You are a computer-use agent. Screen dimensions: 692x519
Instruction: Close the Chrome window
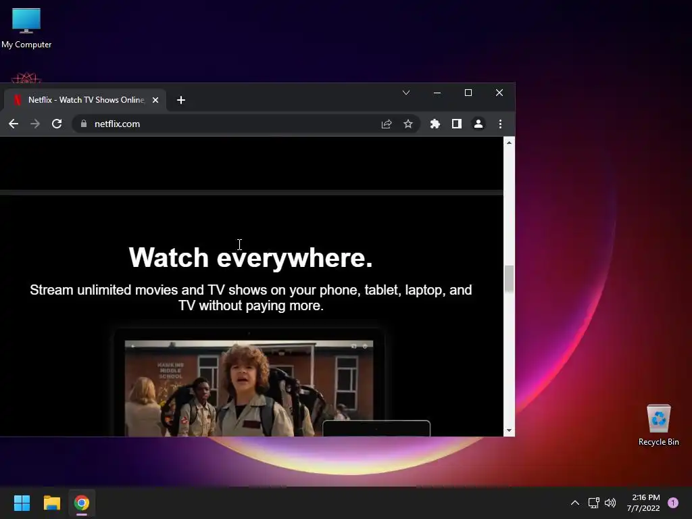[x=499, y=93]
